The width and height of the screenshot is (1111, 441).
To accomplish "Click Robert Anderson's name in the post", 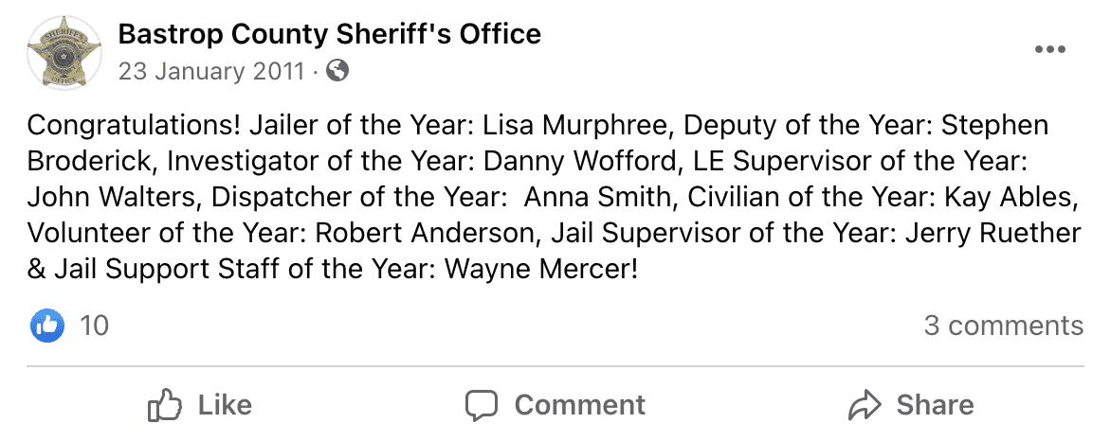I will click(x=425, y=232).
